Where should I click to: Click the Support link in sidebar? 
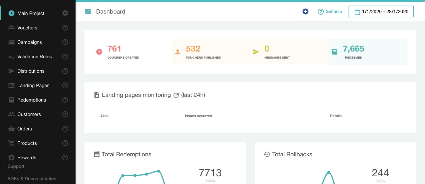pos(16,166)
